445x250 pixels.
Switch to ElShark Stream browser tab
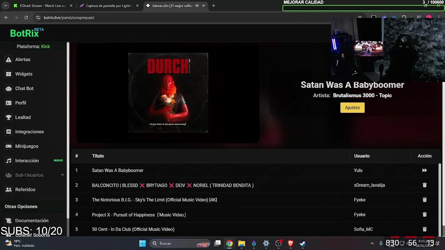pos(42,6)
